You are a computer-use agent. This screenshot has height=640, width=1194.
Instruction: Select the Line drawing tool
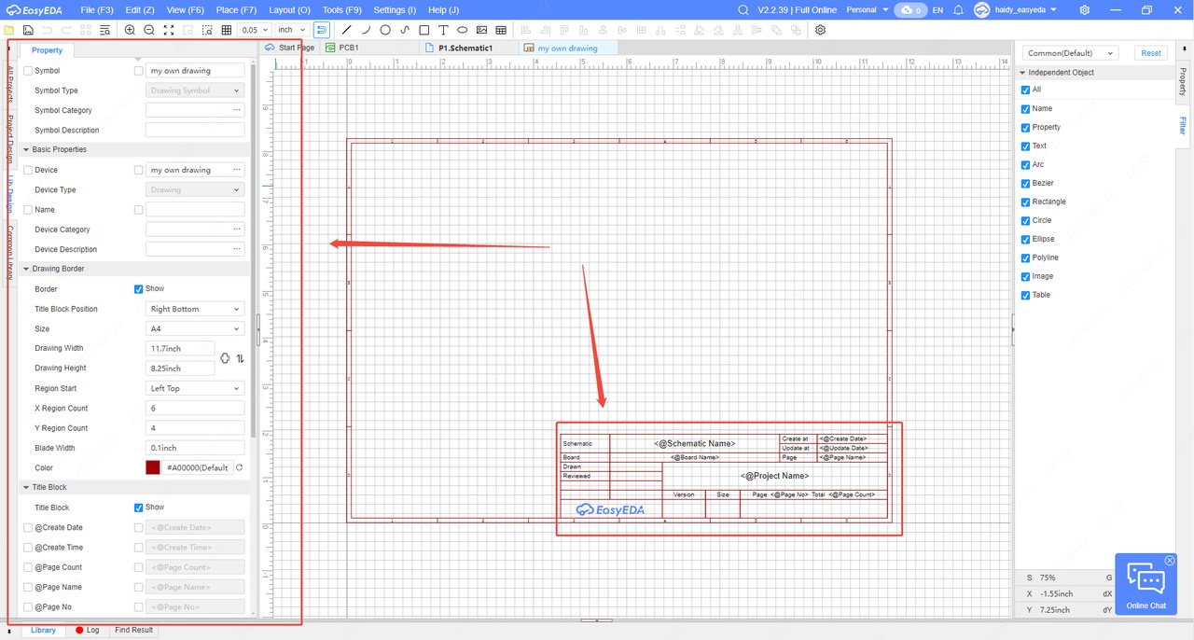coord(347,30)
